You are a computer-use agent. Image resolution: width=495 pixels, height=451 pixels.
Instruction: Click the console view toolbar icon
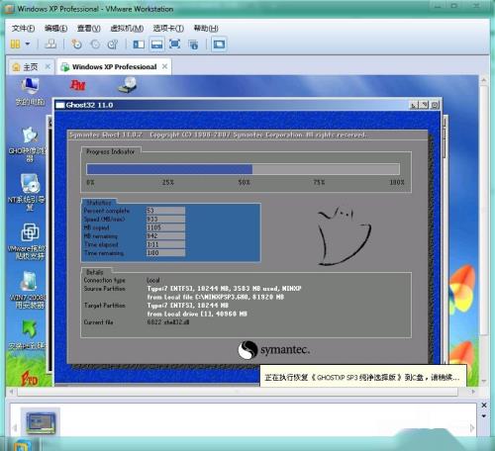(219, 44)
